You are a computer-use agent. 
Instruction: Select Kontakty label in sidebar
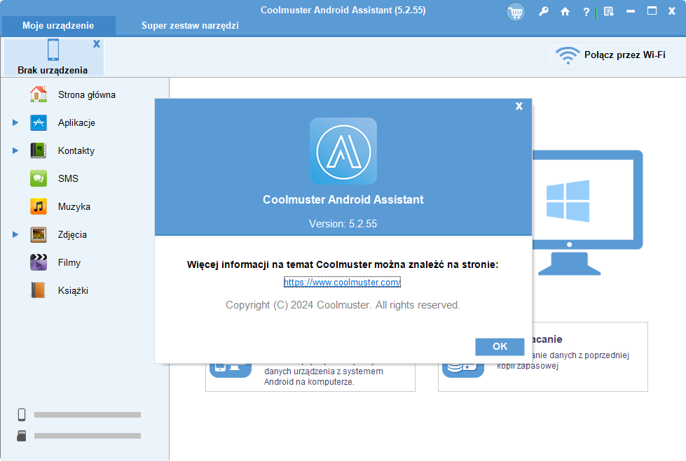click(x=76, y=151)
